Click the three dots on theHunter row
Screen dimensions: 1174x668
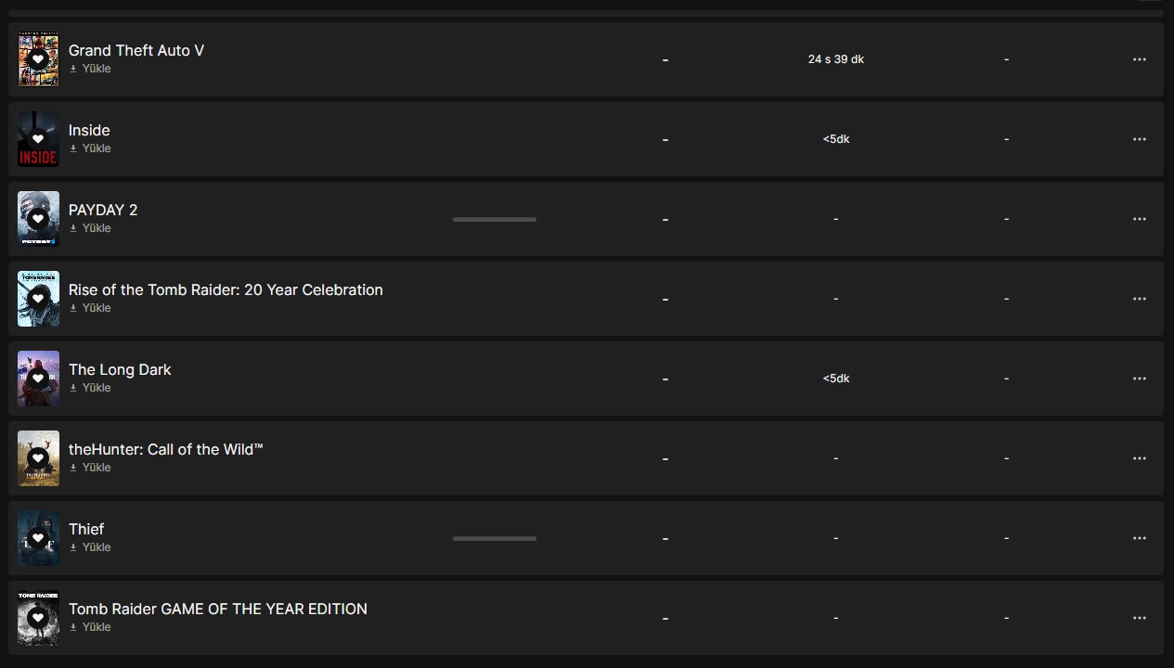click(1140, 458)
